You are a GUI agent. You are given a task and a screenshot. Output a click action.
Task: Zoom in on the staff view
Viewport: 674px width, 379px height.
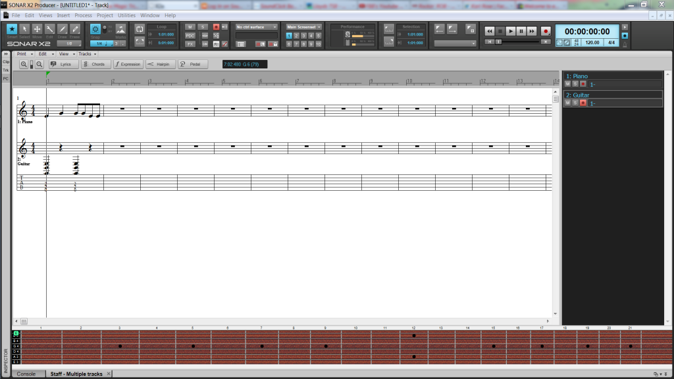24,64
